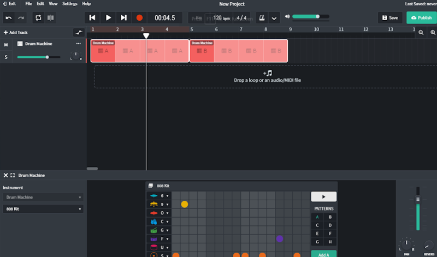Toggle cycle loop mode
Viewport: 437px width, 257px height.
pos(38,17)
